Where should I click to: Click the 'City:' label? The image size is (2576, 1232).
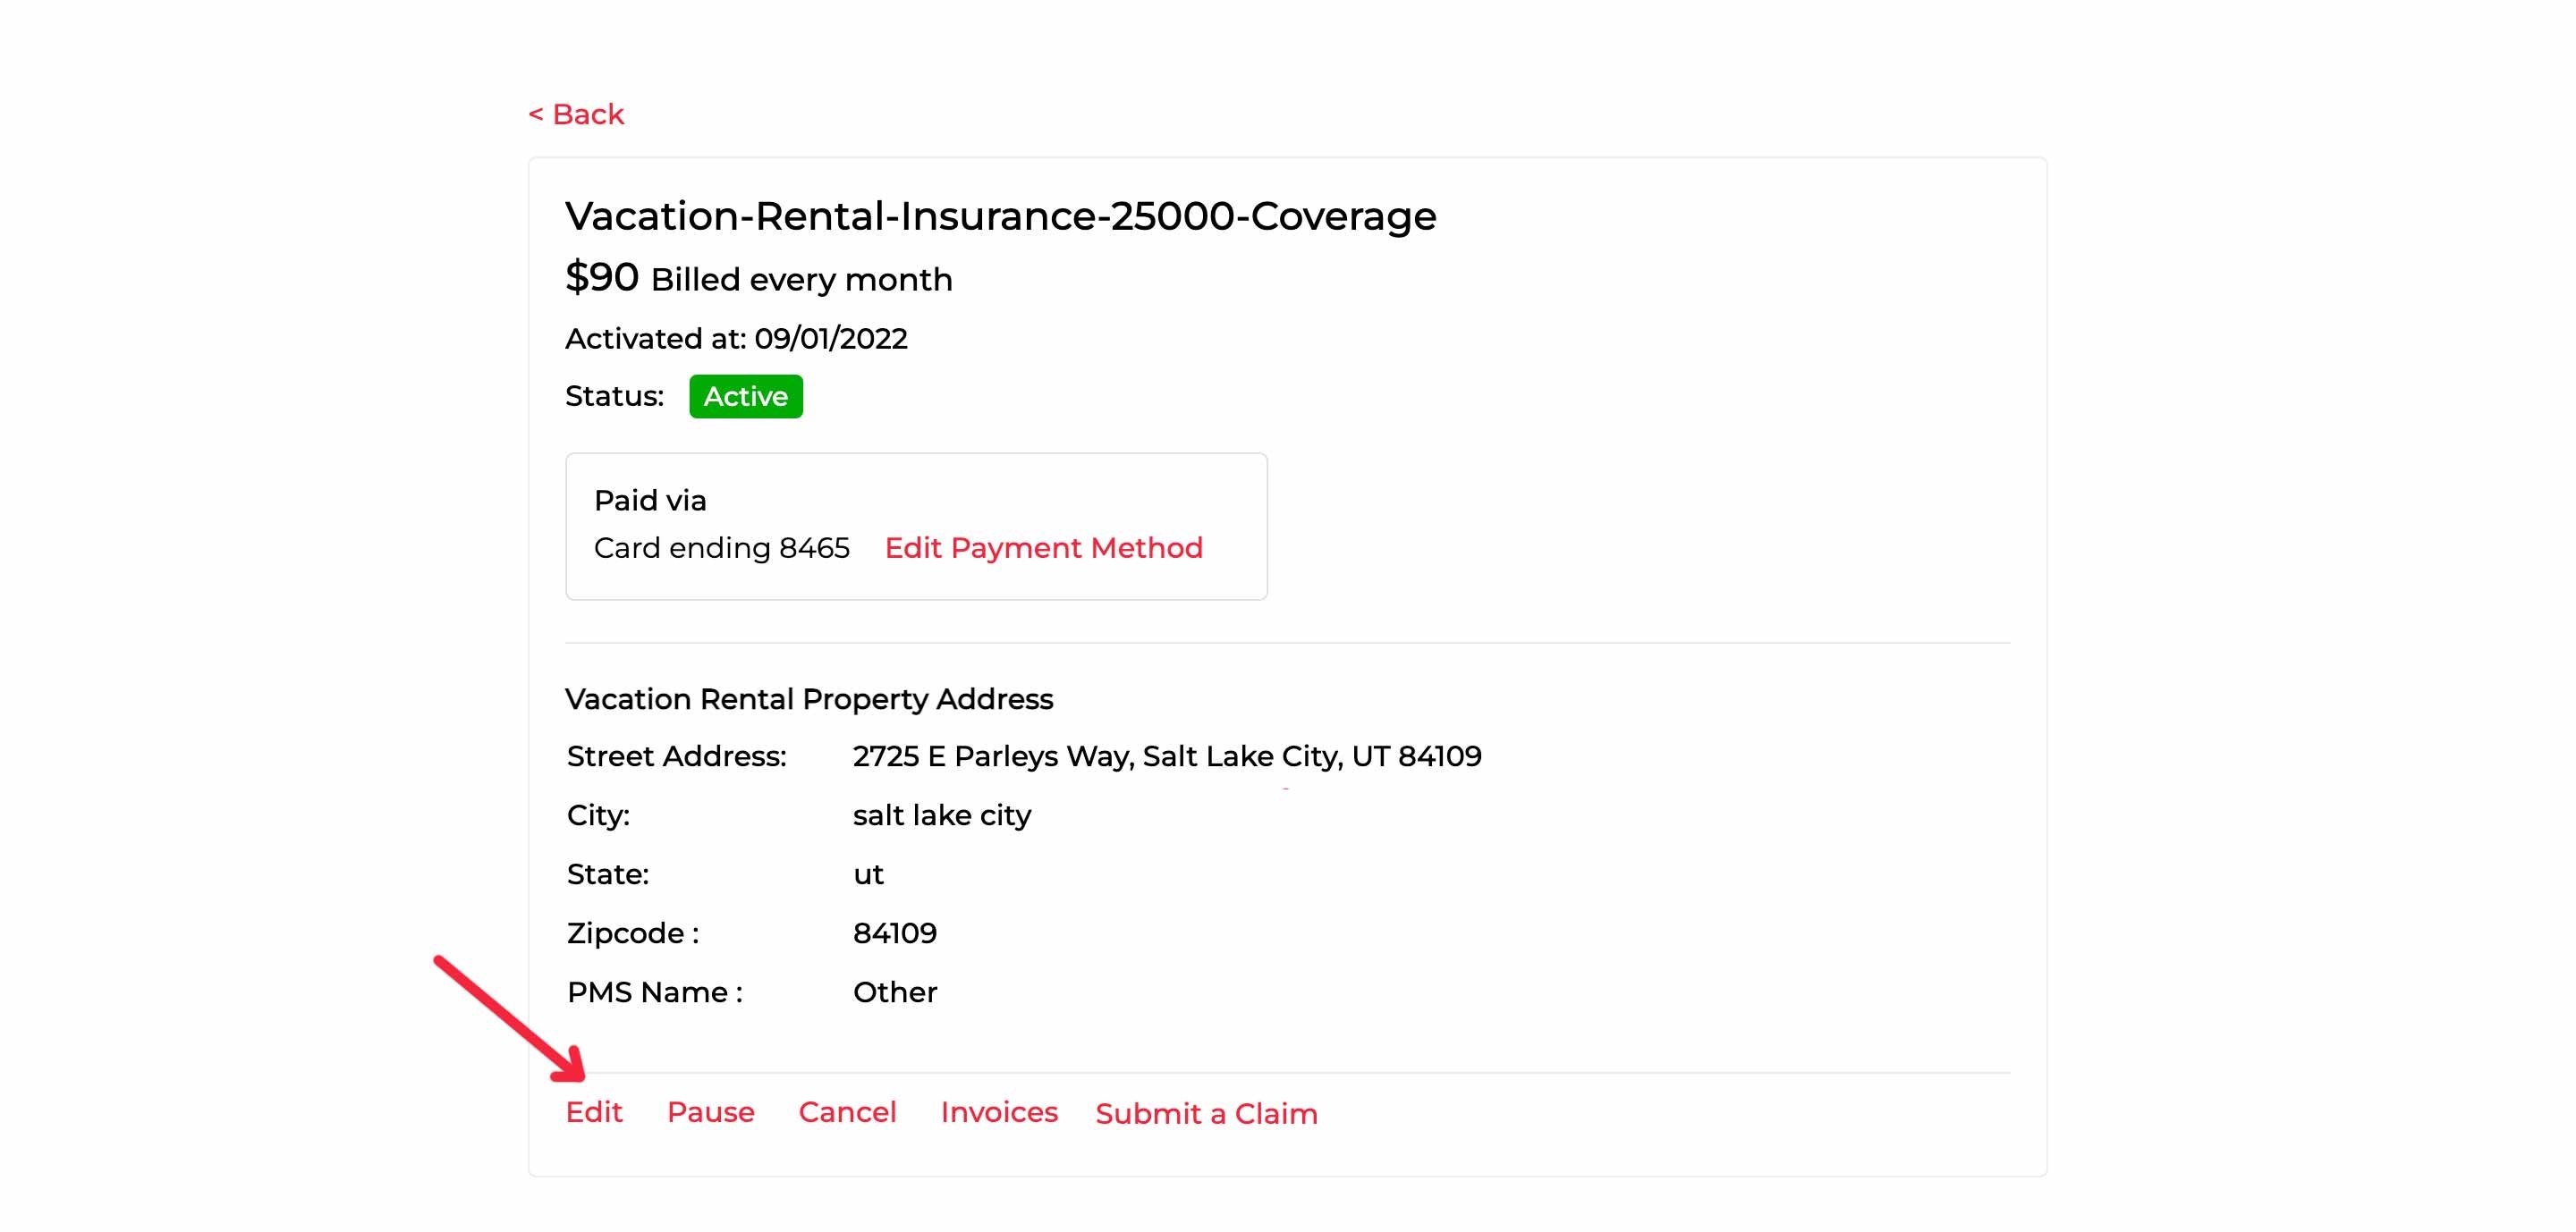[x=598, y=815]
